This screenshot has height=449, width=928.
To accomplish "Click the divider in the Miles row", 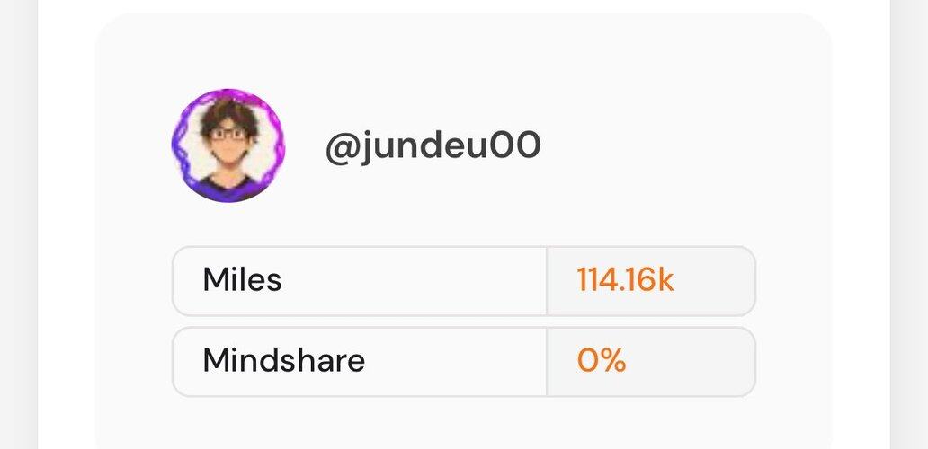I will (x=547, y=280).
